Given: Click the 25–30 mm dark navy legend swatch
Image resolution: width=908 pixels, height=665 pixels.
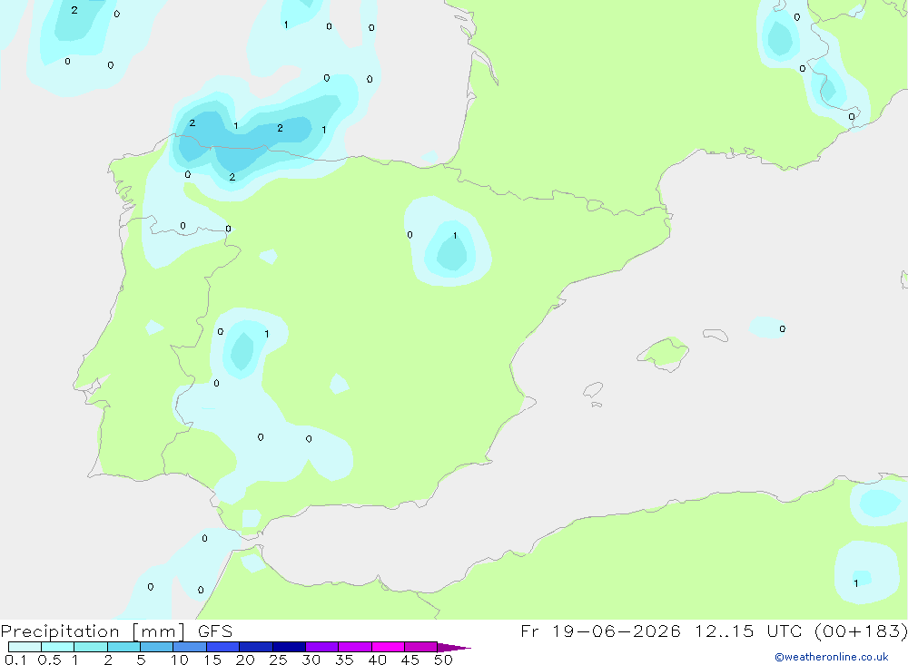Looking at the screenshot, I should (x=289, y=647).
